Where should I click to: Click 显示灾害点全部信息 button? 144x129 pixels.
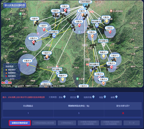tap(15, 5)
